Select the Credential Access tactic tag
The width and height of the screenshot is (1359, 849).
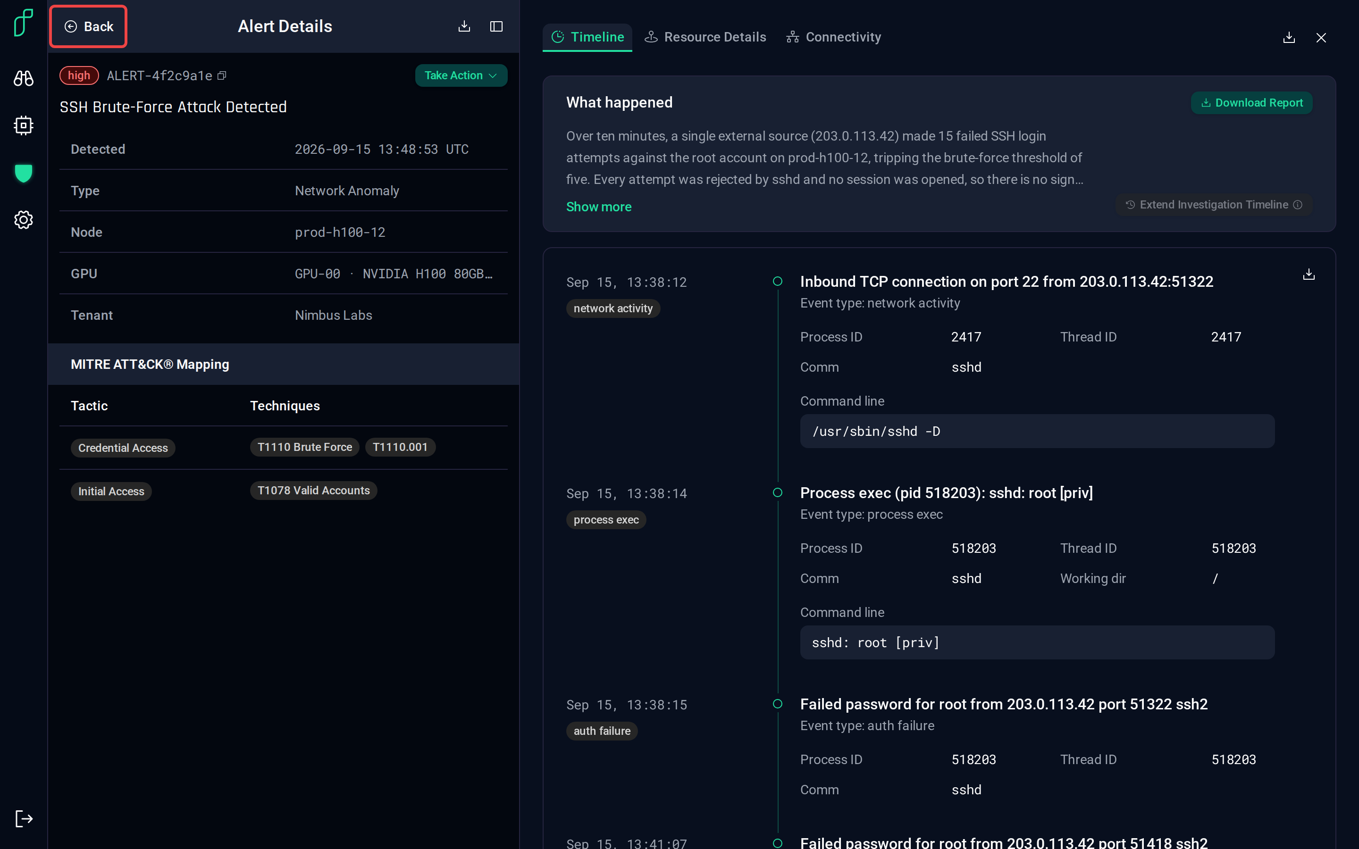pyautogui.click(x=123, y=448)
